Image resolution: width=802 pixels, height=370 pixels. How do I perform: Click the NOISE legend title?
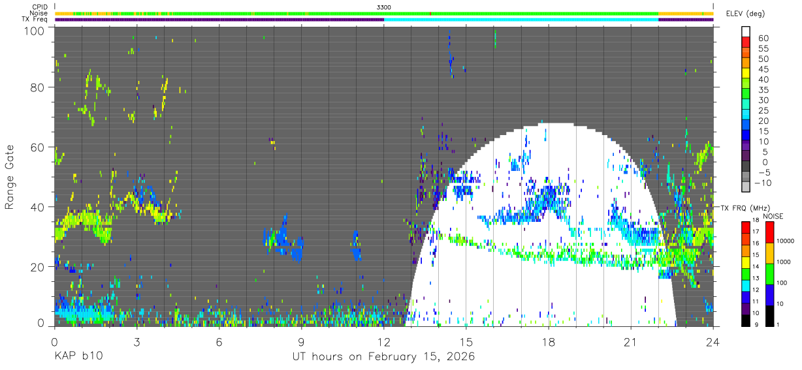tap(773, 216)
